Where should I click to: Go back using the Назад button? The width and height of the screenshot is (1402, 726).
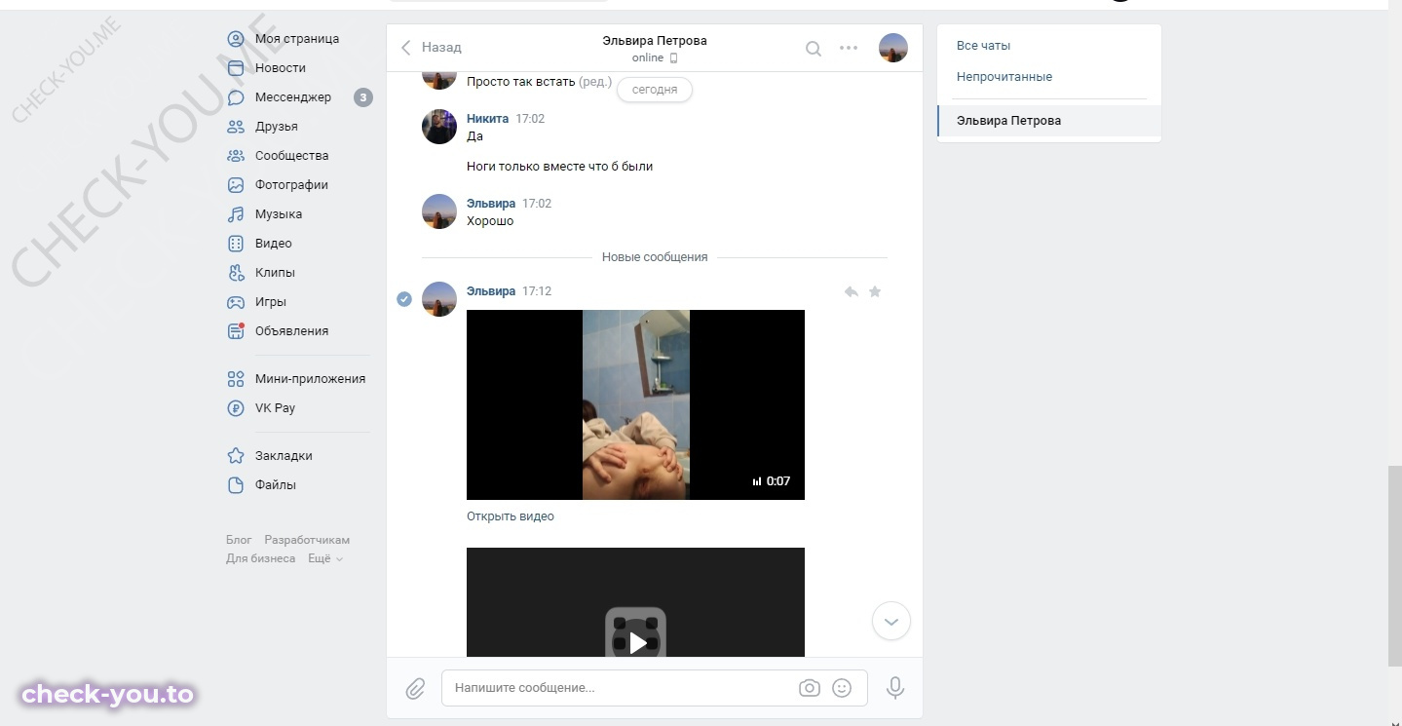pos(431,48)
